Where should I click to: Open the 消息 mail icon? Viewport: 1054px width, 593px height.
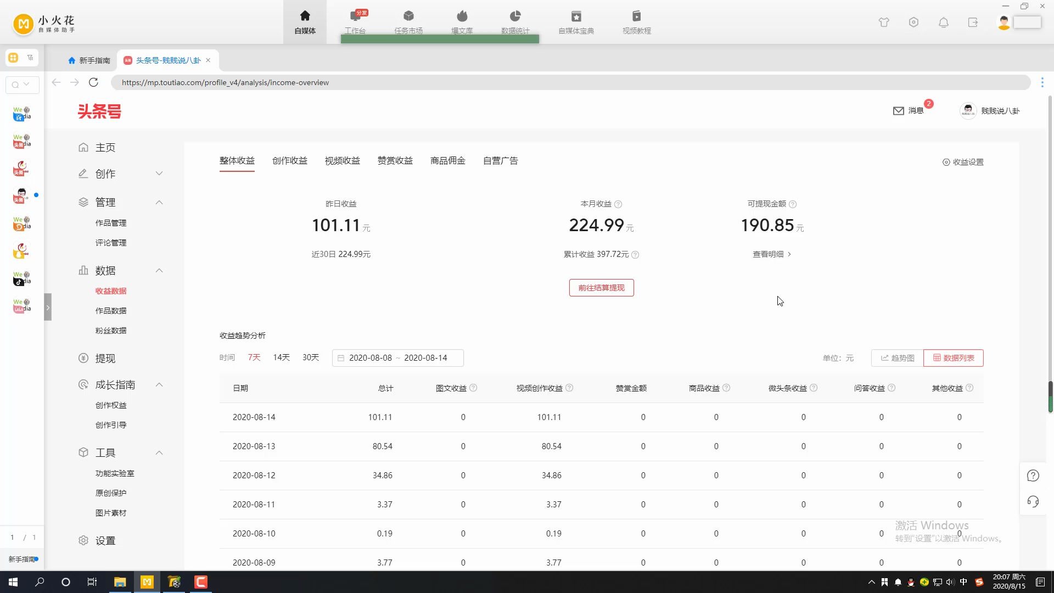click(x=899, y=111)
